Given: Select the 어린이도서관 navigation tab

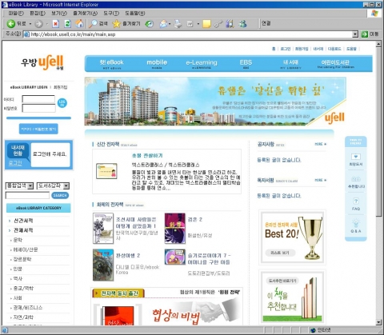Looking at the screenshot, I should click(x=335, y=64).
